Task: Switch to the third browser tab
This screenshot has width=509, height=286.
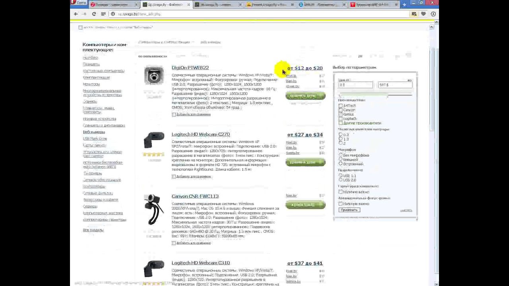Action: (219, 5)
